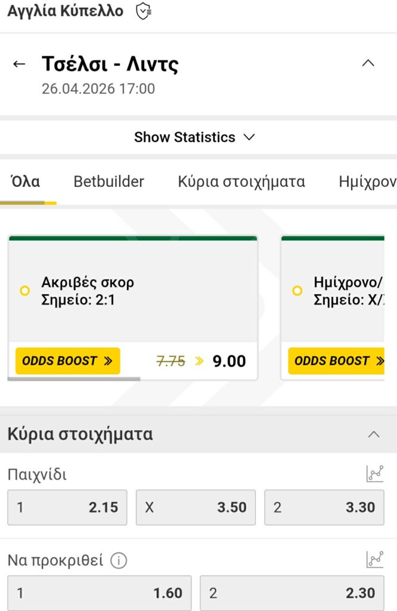Select the radio circle on the Ημίχρονο card
The width and height of the screenshot is (397, 611).
(x=297, y=291)
